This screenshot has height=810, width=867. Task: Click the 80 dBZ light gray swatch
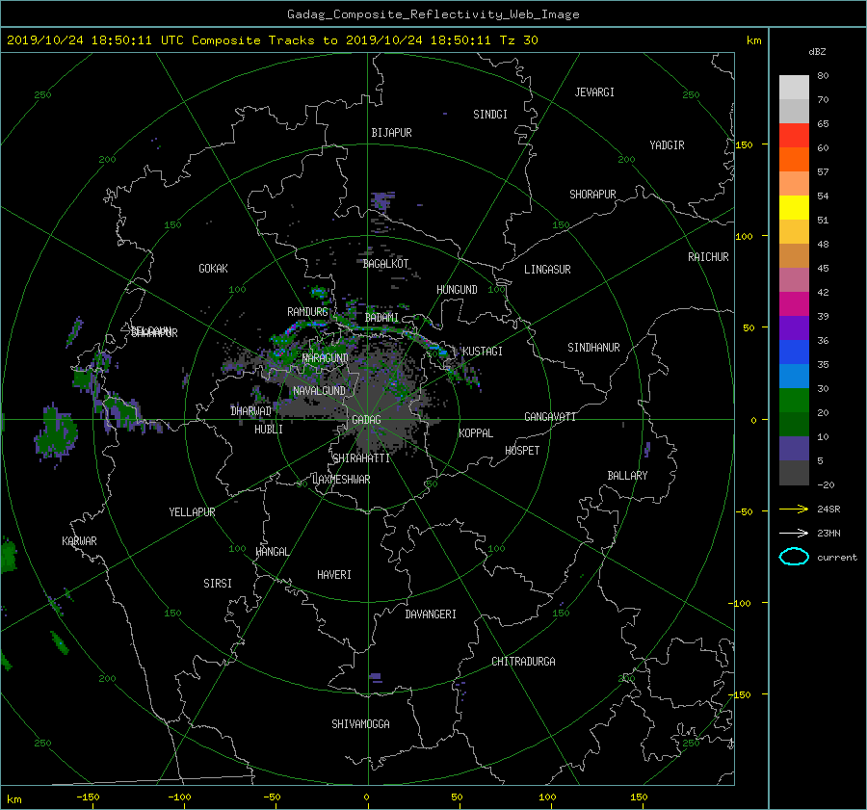[x=794, y=87]
